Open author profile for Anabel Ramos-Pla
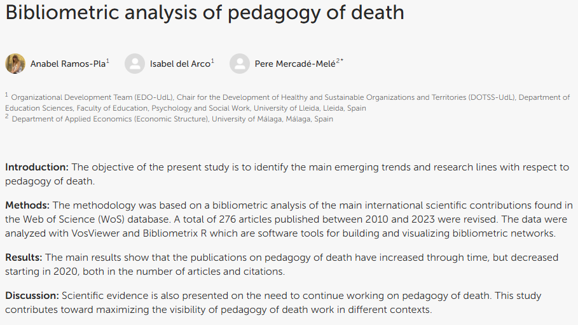Image resolution: width=578 pixels, height=325 pixels. pos(68,64)
